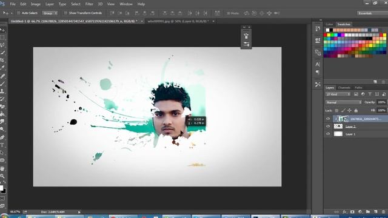Select the Layer 2 thumbnail
The width and height of the screenshot is (388, 218).
coord(338,127)
